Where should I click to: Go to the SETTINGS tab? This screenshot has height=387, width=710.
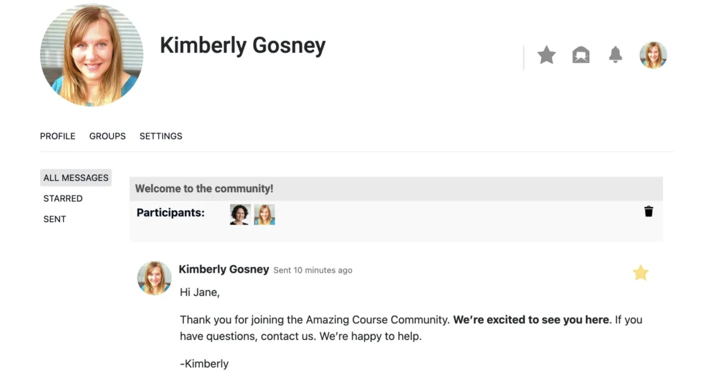tap(161, 136)
